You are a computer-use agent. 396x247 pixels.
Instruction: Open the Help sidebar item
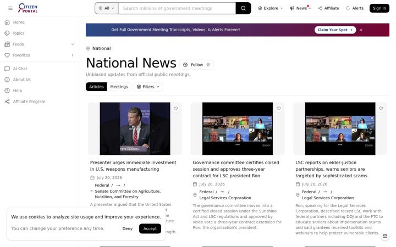tap(17, 91)
